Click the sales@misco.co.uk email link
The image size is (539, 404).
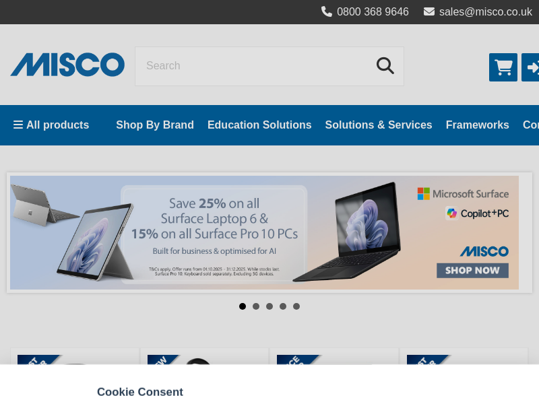pos(485,11)
